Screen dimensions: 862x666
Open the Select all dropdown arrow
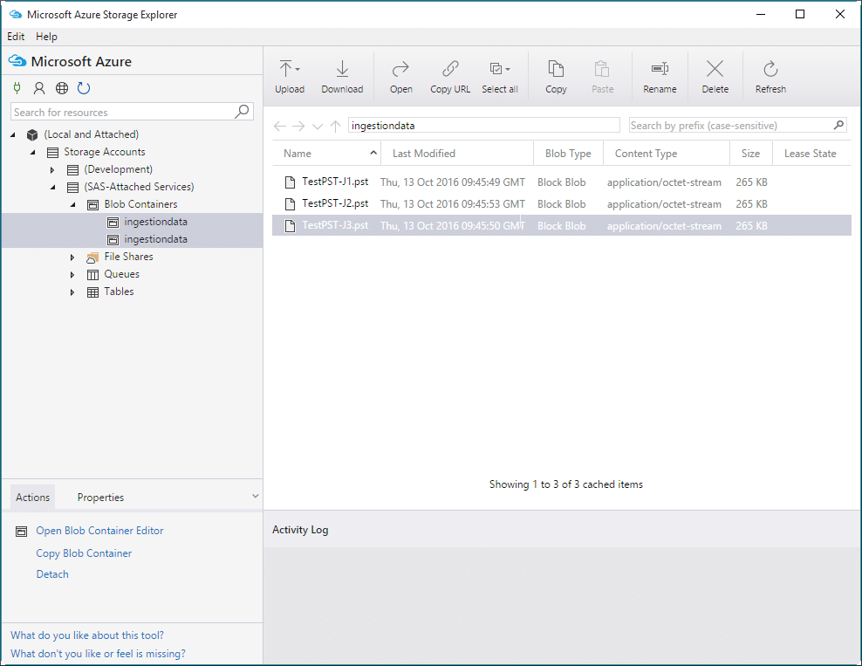[508, 69]
